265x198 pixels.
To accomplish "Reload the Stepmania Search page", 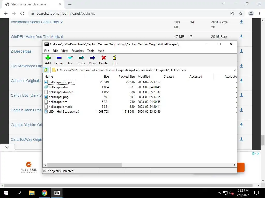I will tap(22, 13).
